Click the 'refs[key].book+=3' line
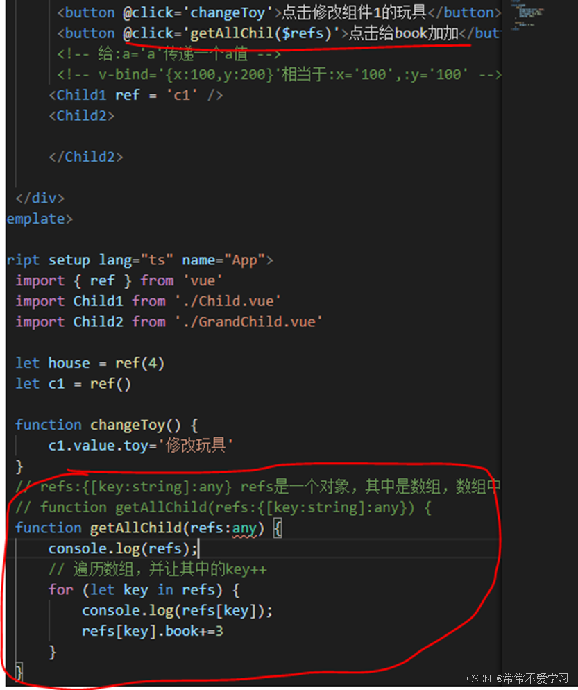The image size is (578, 690). [153, 632]
